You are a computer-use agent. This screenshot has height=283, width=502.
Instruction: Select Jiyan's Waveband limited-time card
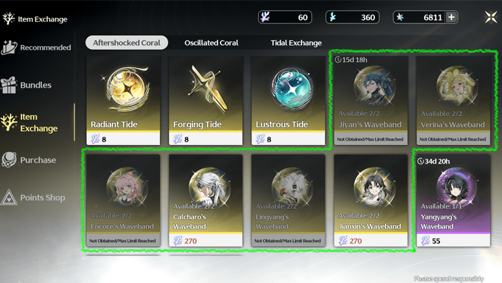click(x=371, y=101)
